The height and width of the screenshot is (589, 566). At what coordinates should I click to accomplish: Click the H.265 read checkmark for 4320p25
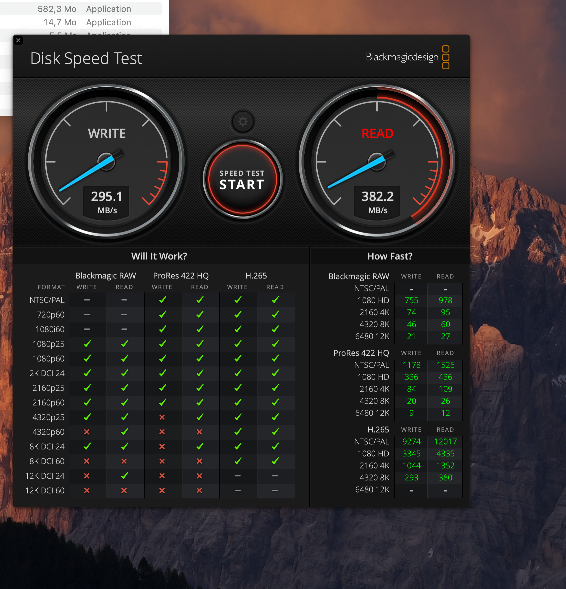coord(275,417)
